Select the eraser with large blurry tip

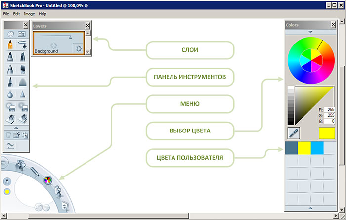pos(22,107)
